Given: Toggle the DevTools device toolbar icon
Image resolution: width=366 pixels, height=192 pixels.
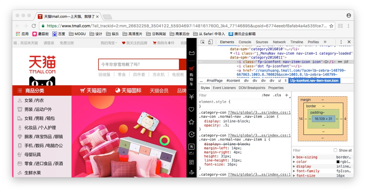Looking at the screenshot, I should (210, 42).
